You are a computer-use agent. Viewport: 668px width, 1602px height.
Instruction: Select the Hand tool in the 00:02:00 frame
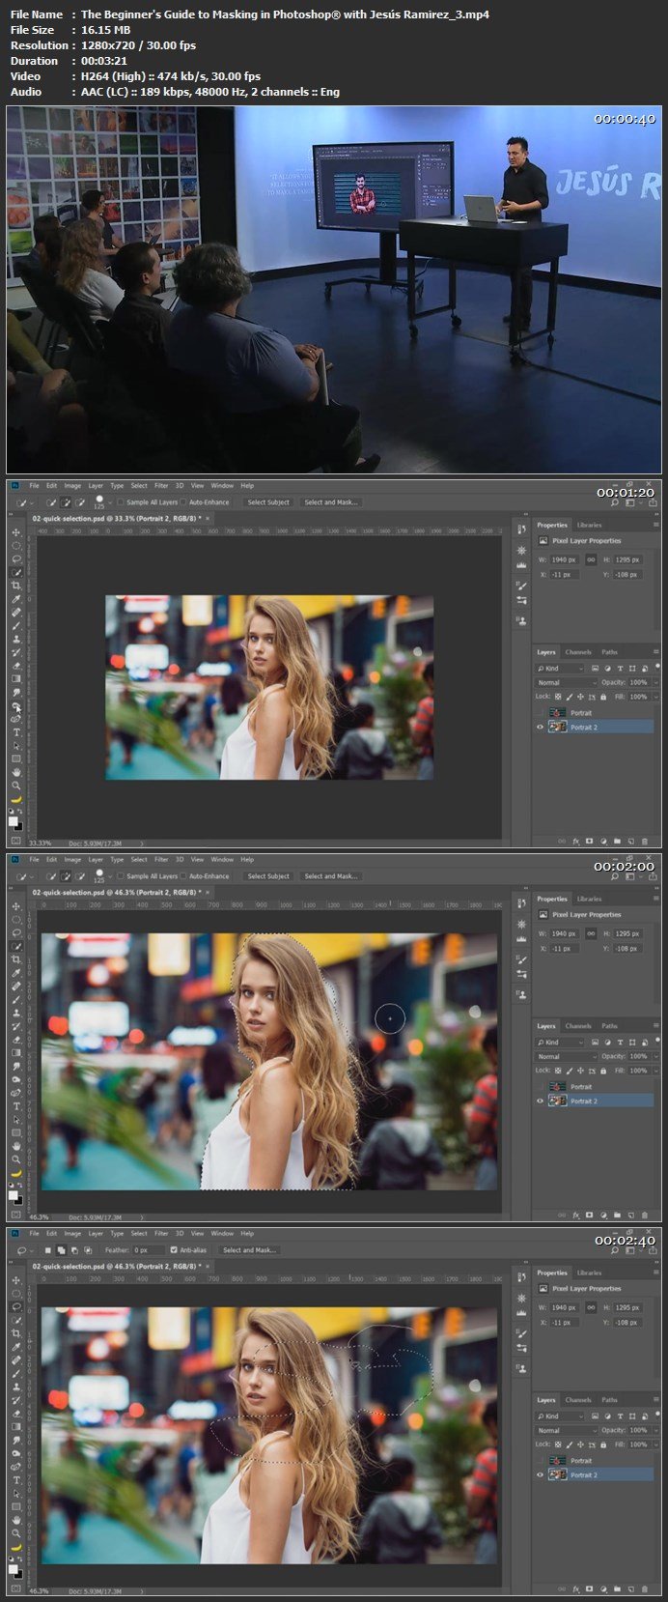coord(15,1146)
